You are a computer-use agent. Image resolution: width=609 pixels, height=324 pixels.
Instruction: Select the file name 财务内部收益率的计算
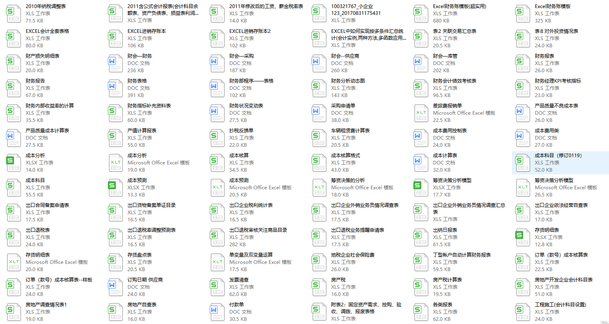[50, 106]
